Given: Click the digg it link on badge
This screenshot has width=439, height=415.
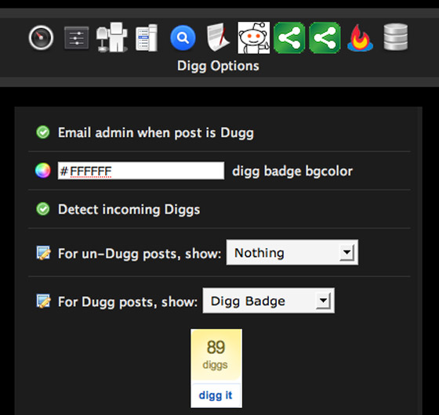Looking at the screenshot, I should click(x=216, y=395).
